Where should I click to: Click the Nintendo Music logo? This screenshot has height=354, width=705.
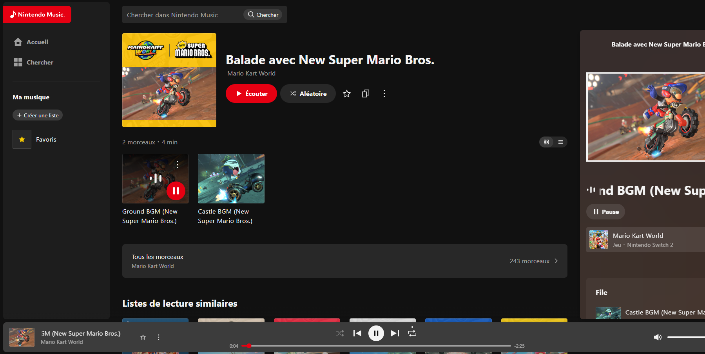[x=37, y=14]
